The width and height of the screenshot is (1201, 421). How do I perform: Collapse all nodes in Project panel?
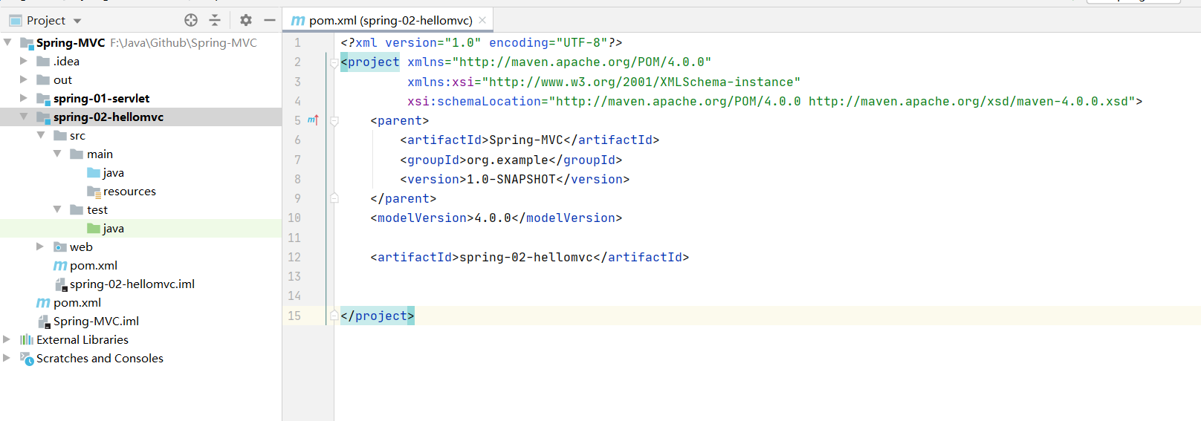click(x=215, y=21)
